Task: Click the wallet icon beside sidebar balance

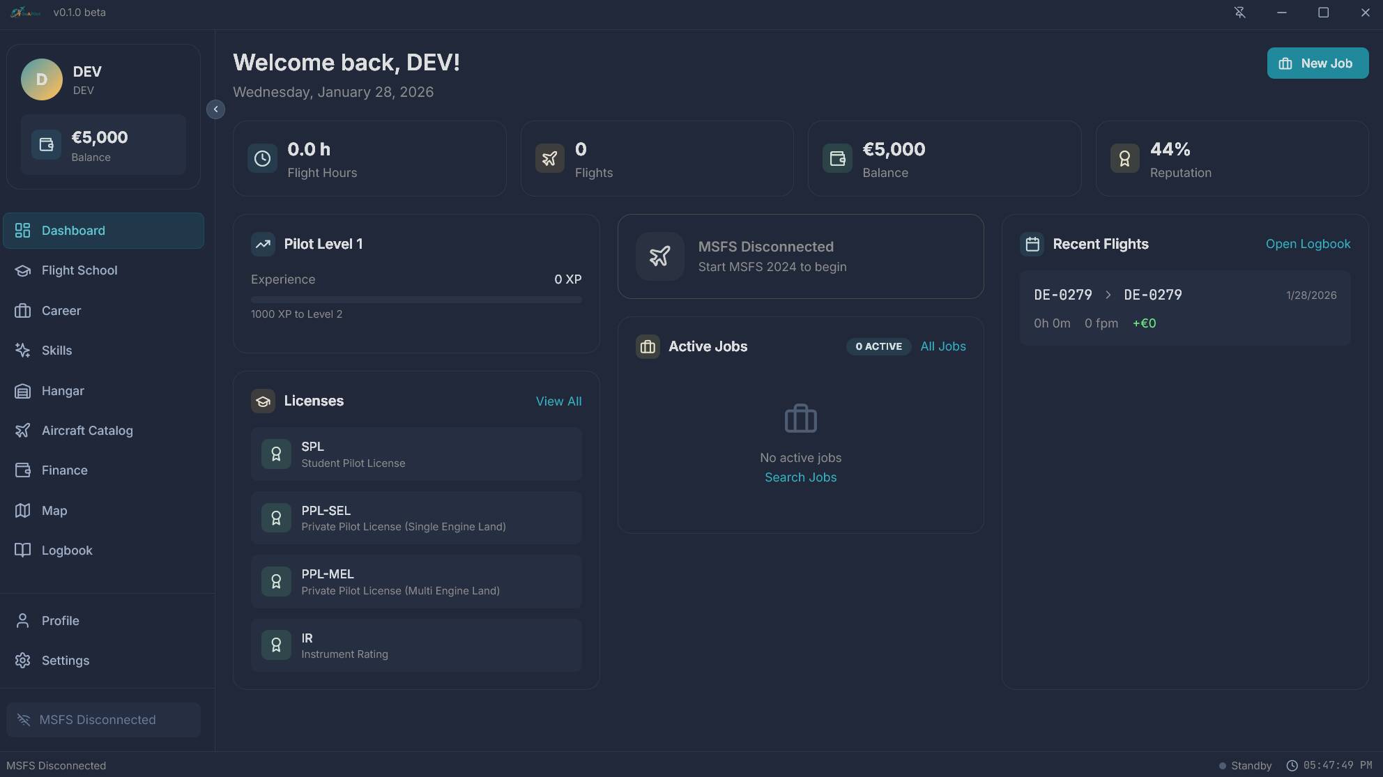Action: click(x=46, y=145)
